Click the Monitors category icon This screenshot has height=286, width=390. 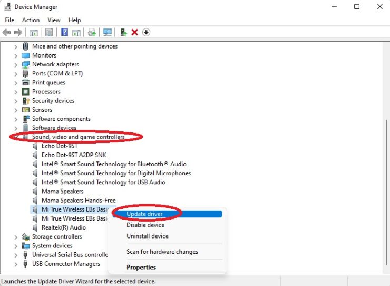(26, 55)
